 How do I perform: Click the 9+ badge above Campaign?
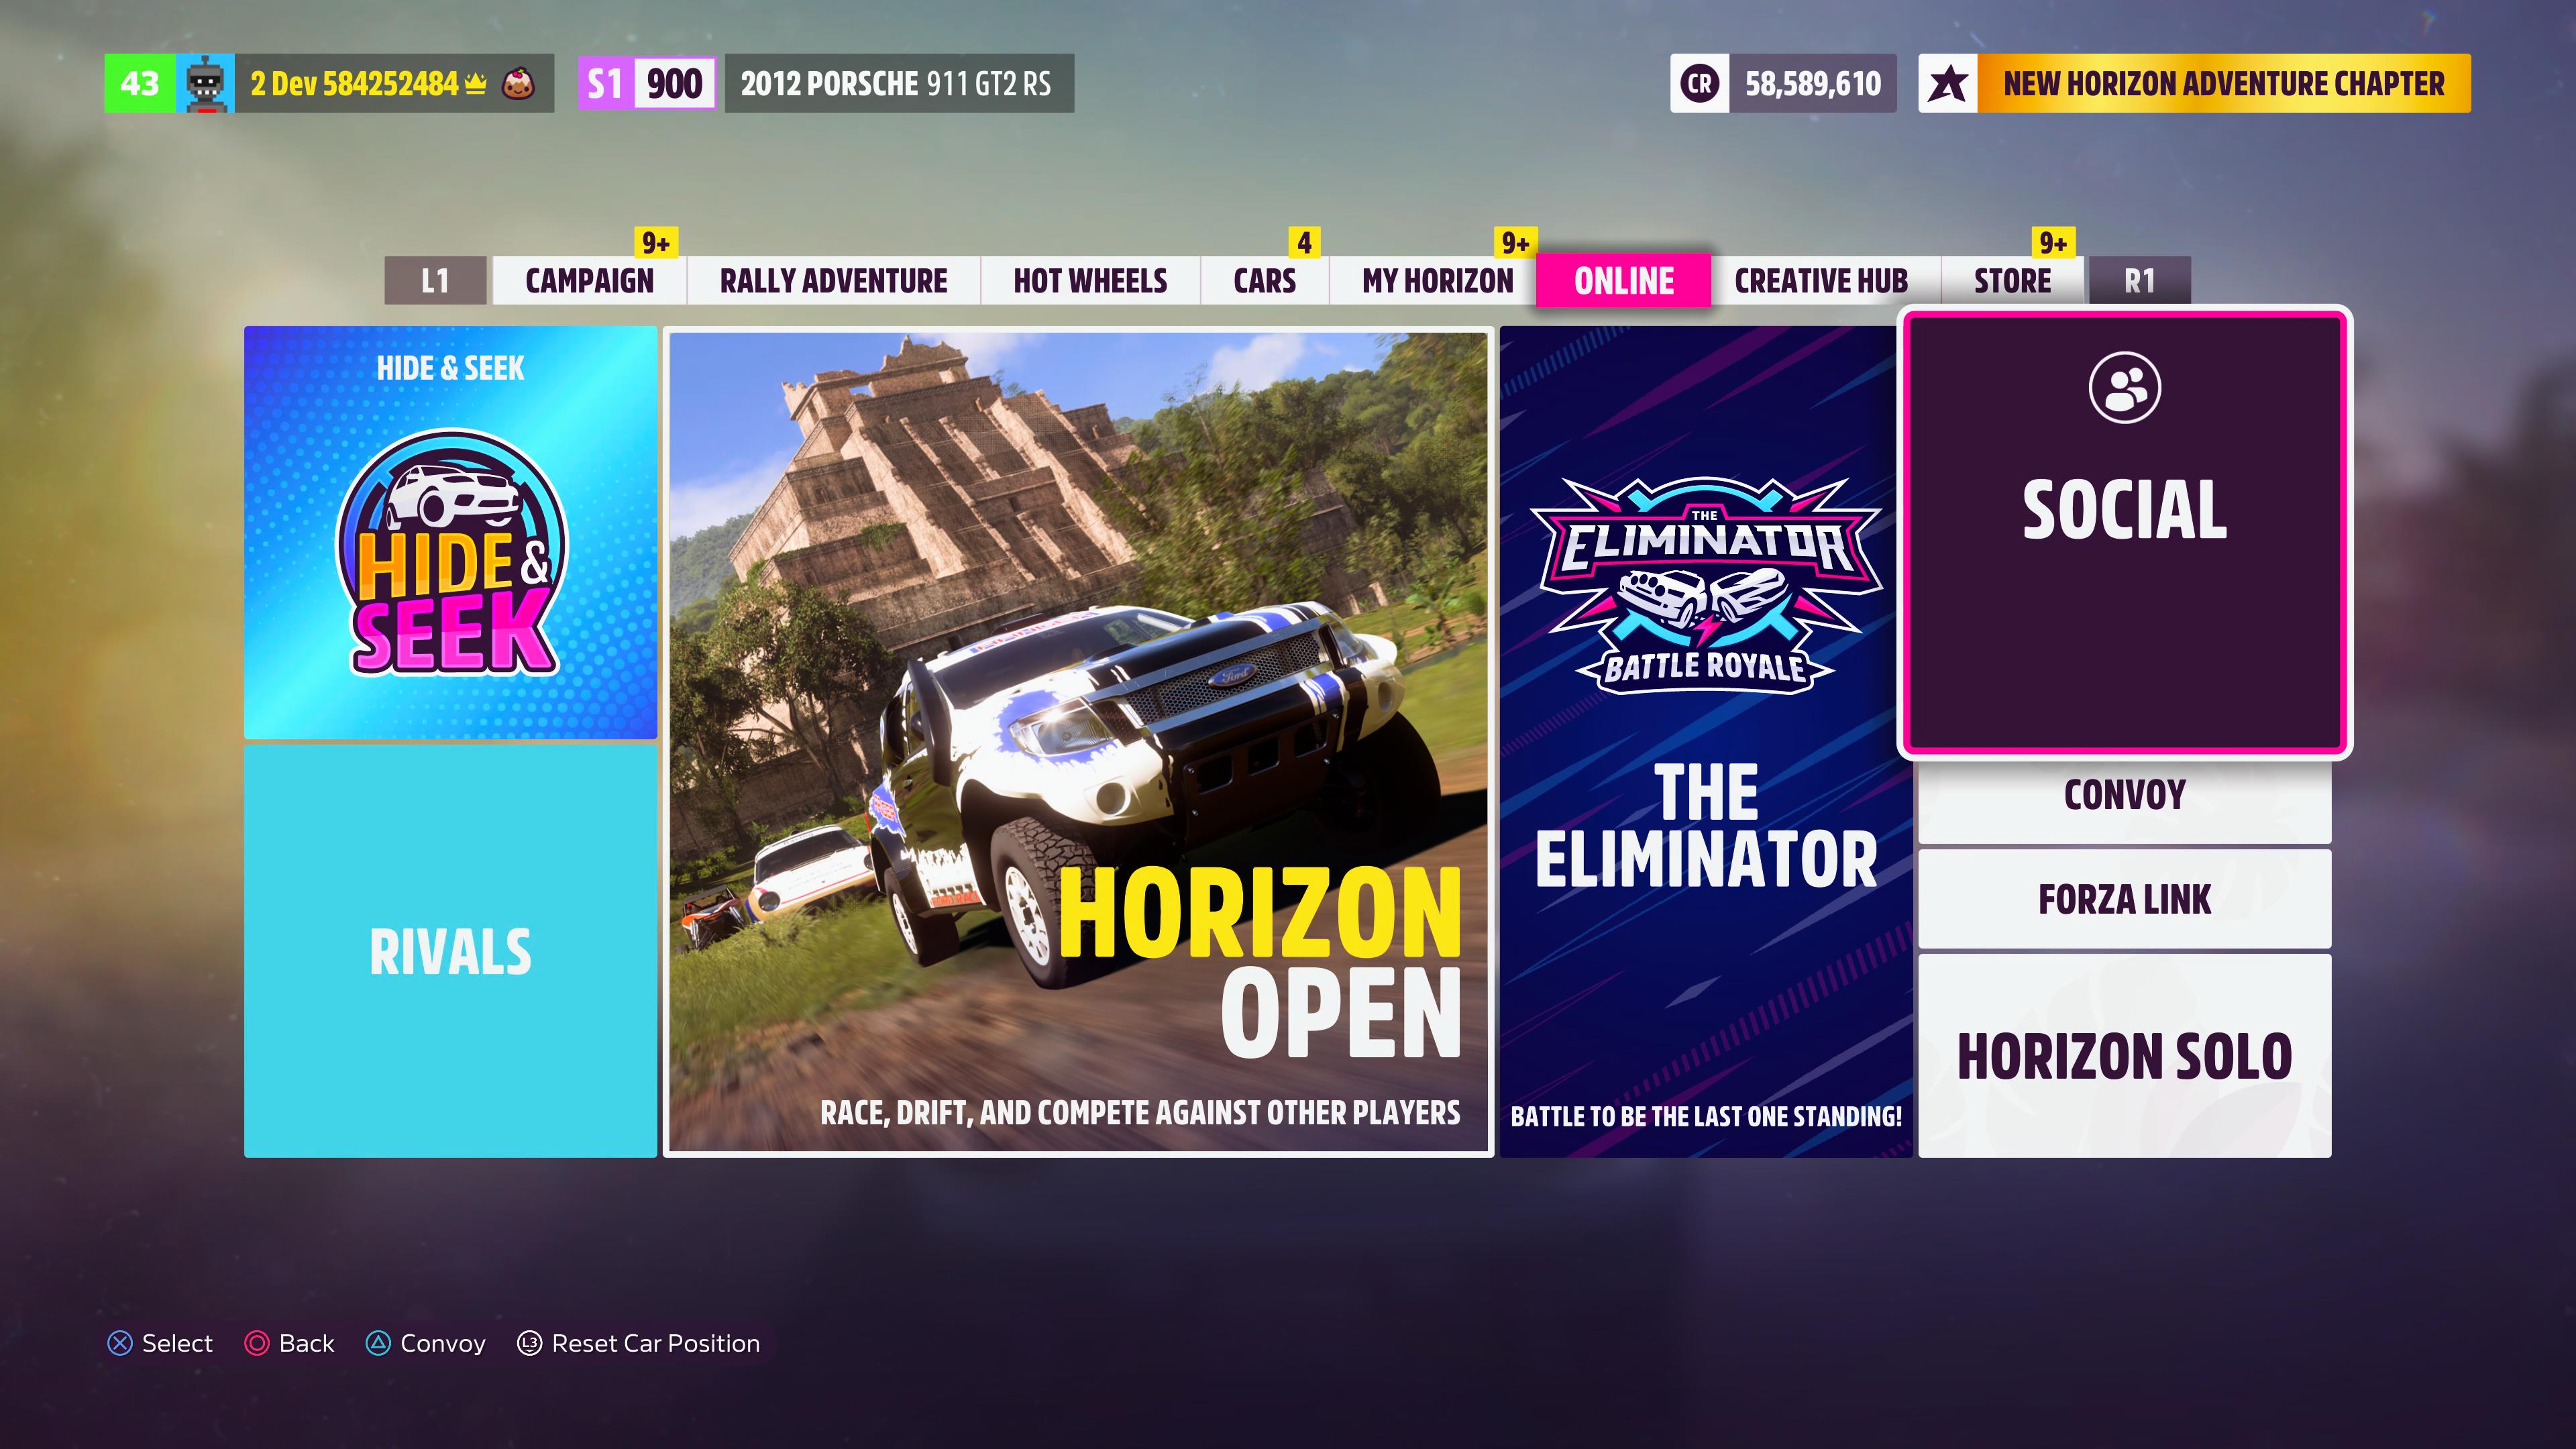click(x=656, y=243)
